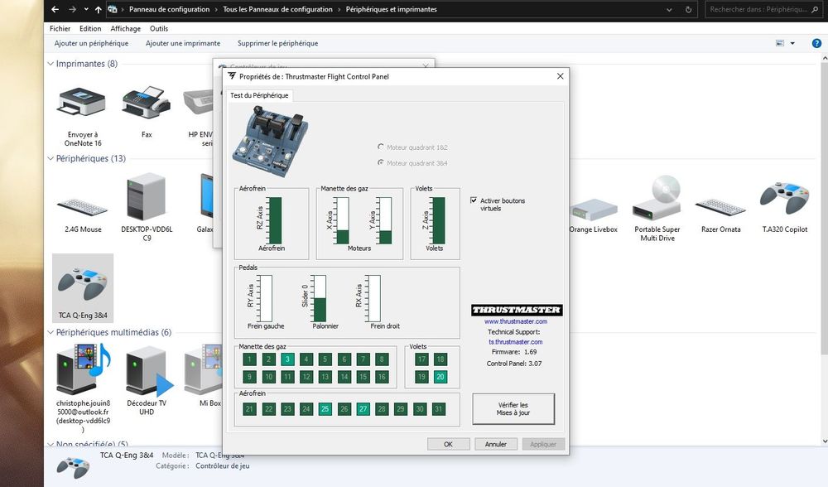
Task: Select the Razer Ornata keyboard device
Action: [x=719, y=205]
